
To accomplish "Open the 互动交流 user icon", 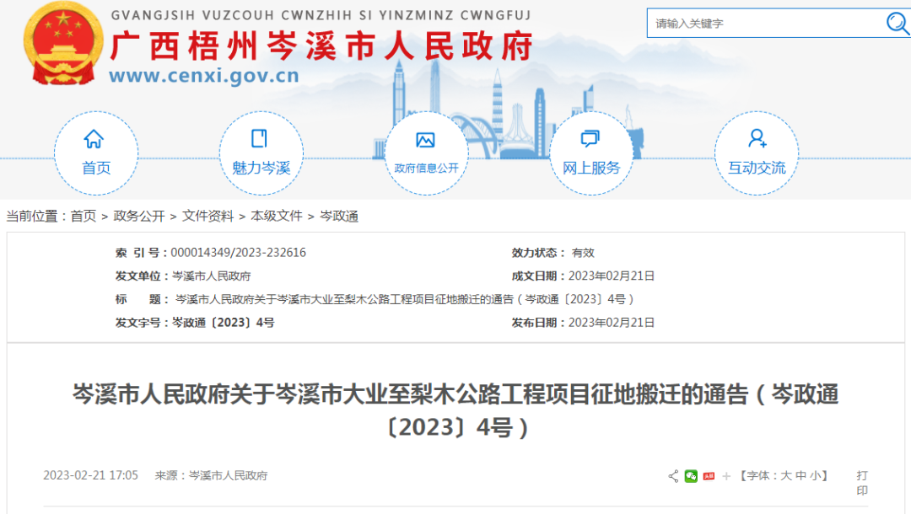I will pyautogui.click(x=757, y=140).
